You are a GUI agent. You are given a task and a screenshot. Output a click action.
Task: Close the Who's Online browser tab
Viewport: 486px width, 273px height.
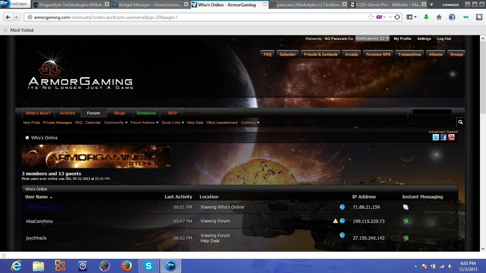tap(265, 5)
